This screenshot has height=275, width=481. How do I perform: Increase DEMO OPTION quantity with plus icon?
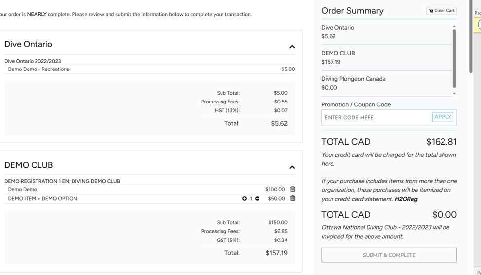click(x=244, y=199)
